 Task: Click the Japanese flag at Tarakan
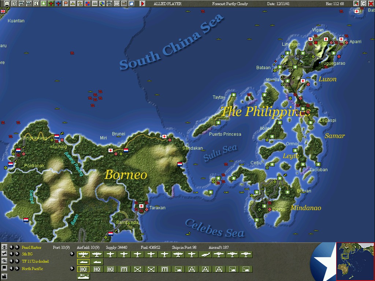point(141,206)
